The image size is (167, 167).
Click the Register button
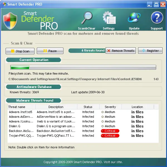point(150,51)
